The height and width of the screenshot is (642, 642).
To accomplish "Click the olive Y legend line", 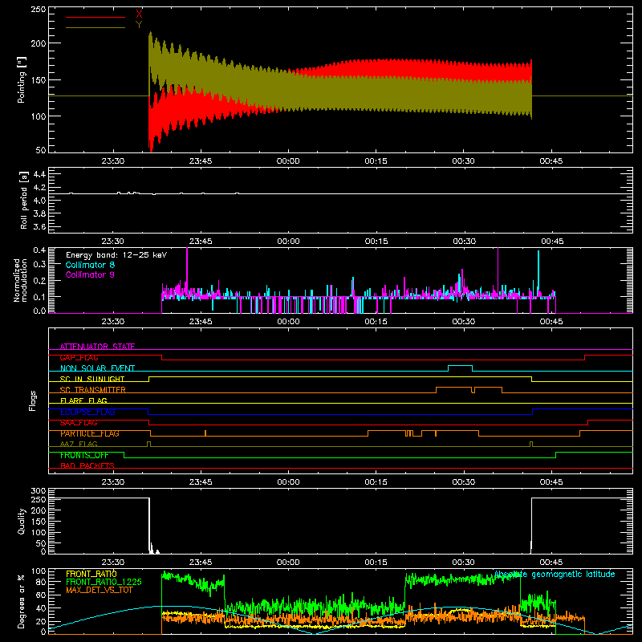I will (x=95, y=28).
